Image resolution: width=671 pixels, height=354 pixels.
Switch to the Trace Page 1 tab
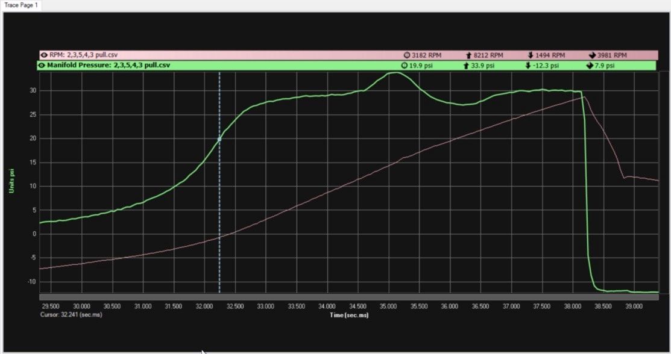coord(20,5)
